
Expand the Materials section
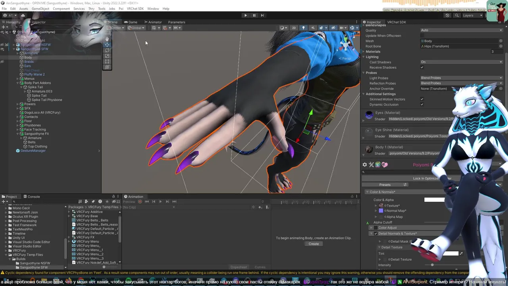click(363, 52)
